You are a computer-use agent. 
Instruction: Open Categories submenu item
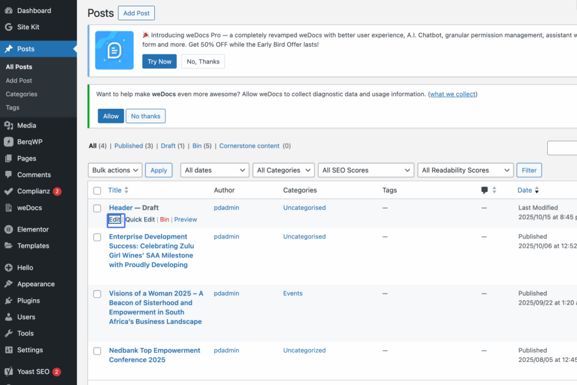point(21,94)
